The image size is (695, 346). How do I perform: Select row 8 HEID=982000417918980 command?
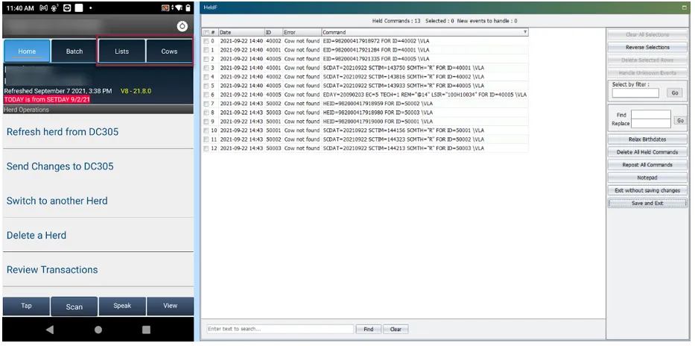coord(378,113)
